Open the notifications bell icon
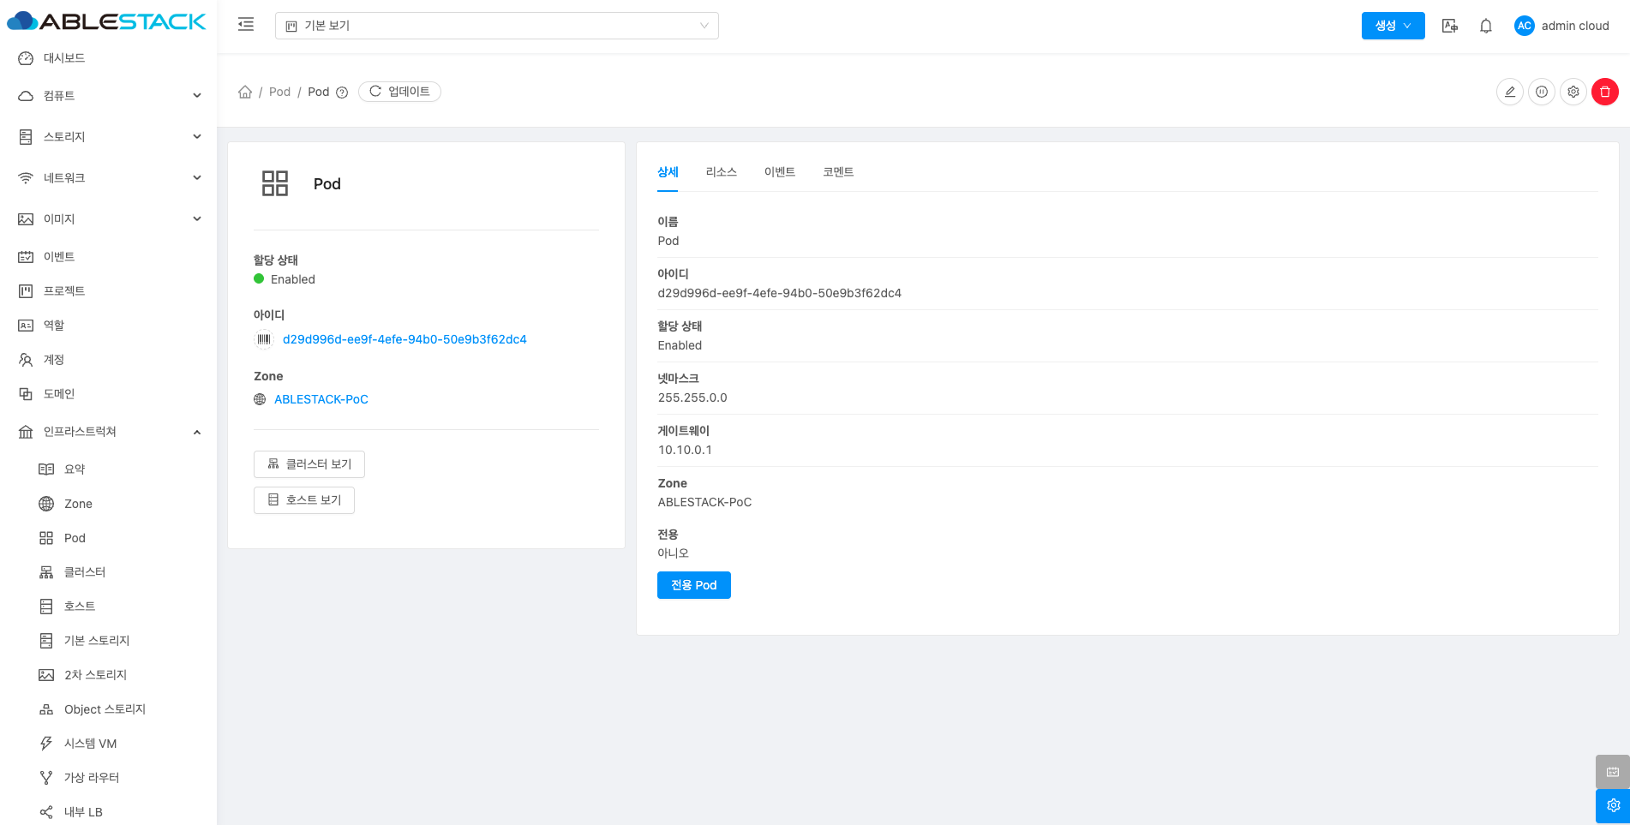This screenshot has width=1630, height=825. (x=1485, y=26)
